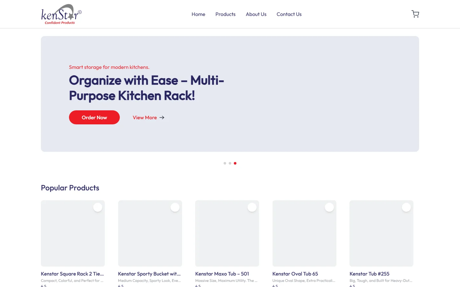Open the "Kenstar Square Rack 2 Tie..." title
The height and width of the screenshot is (287, 460).
pyautogui.click(x=73, y=274)
